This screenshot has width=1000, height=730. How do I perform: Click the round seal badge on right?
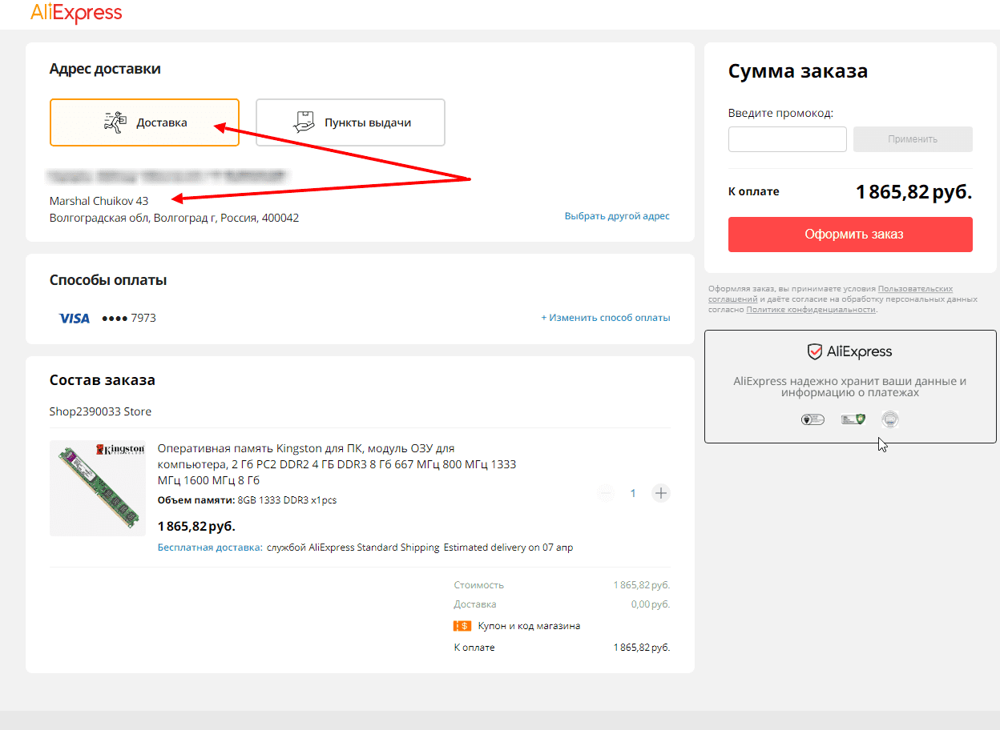(890, 419)
